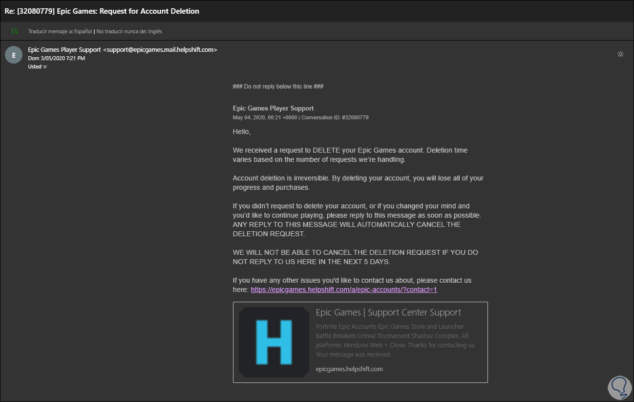Click bold "Epic Games Player Support" heading in body
The width and height of the screenshot is (634, 402).
[273, 108]
